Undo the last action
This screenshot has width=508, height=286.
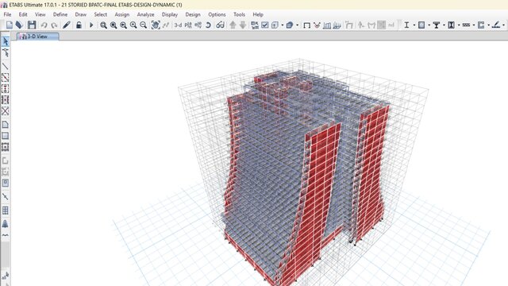[x=44, y=25]
